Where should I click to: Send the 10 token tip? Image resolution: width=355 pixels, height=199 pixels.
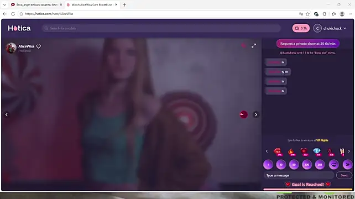point(281,165)
